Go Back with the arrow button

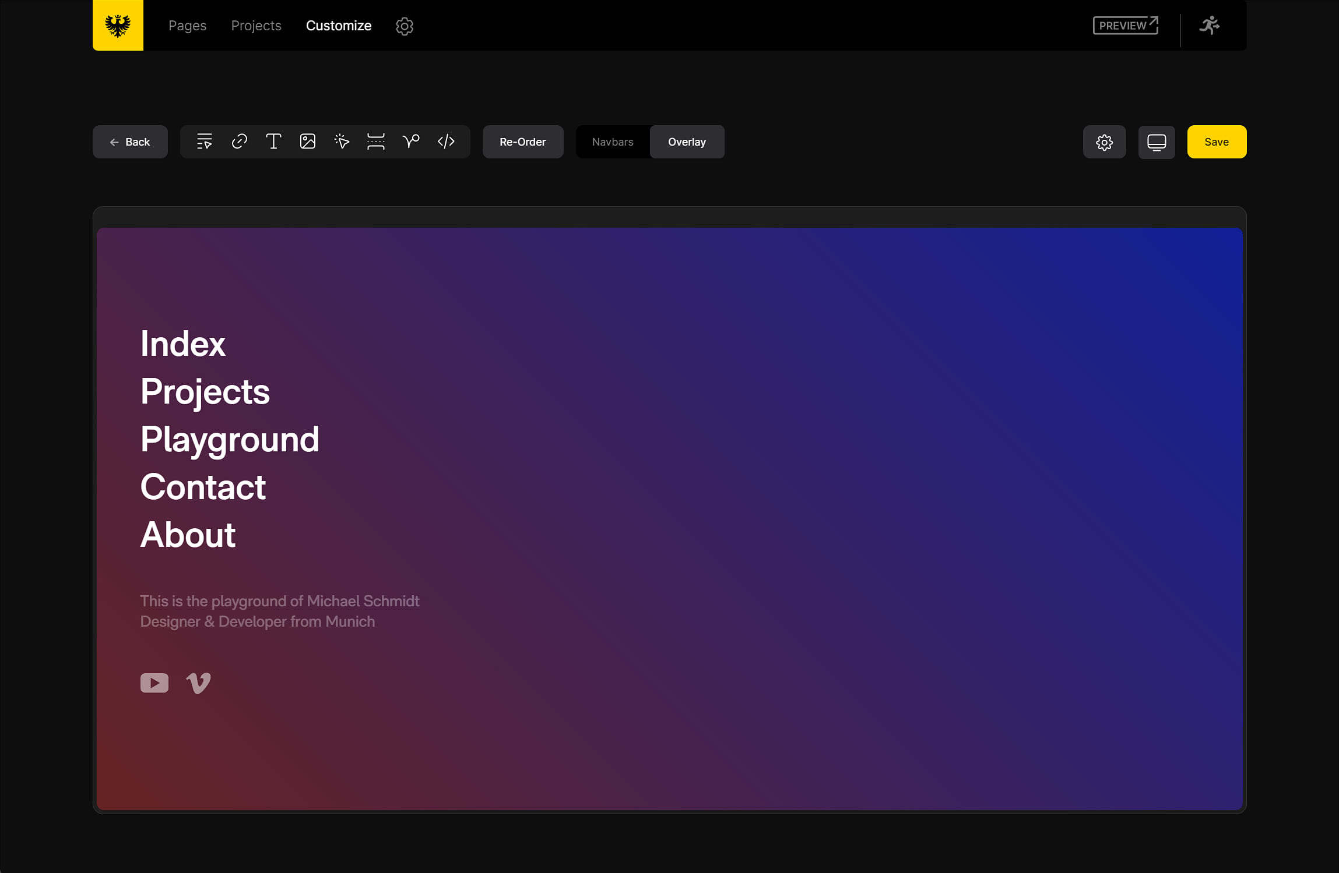coord(130,142)
